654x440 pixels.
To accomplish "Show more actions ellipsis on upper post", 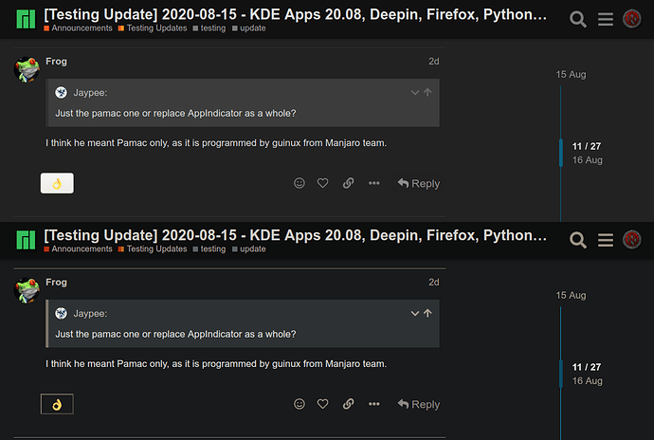I will coord(374,183).
